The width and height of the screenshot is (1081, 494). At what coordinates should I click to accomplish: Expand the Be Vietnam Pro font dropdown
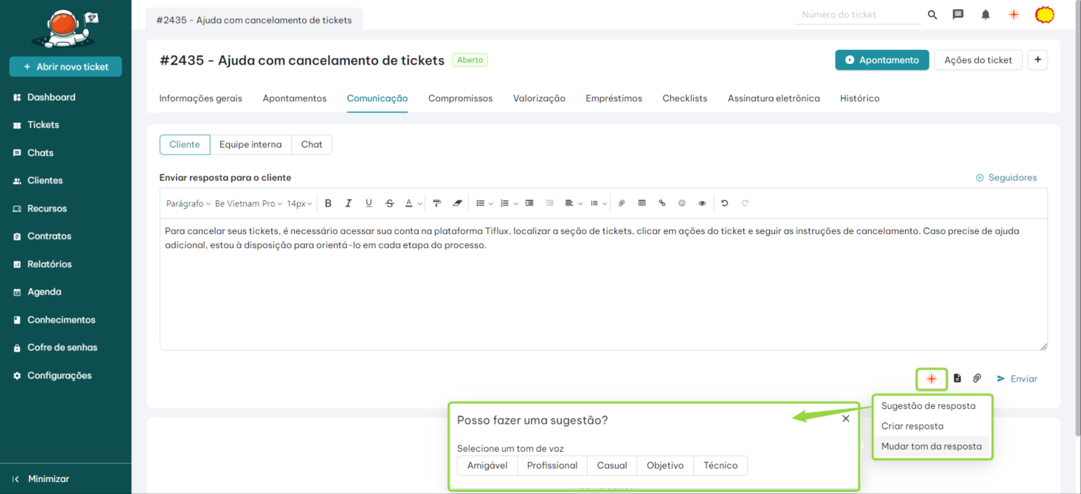tap(248, 203)
